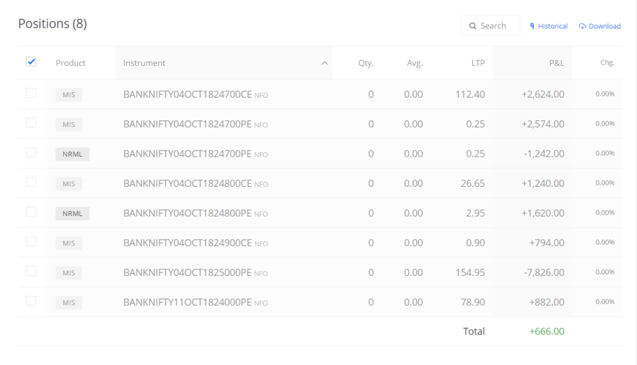This screenshot has height=365, width=637.
Task: Select instrument BANKNIFTY11OCT1824000PE
Action: click(x=188, y=302)
